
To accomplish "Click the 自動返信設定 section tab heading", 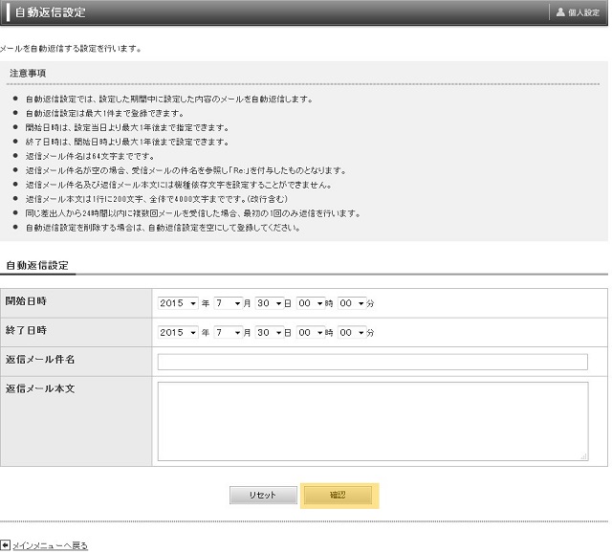I will pyautogui.click(x=37, y=266).
